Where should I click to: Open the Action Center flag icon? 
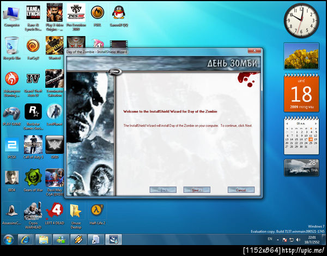284,240
